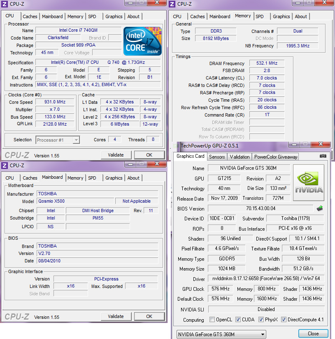The image size is (335, 339).
Task: Click the Code Name value Clarksfield
Action: (x=58, y=37)
